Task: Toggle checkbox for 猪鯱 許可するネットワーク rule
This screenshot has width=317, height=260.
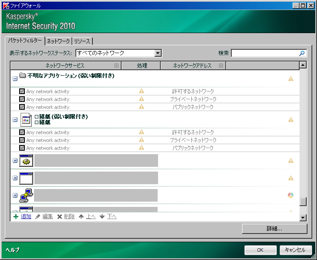Action: coord(22,132)
